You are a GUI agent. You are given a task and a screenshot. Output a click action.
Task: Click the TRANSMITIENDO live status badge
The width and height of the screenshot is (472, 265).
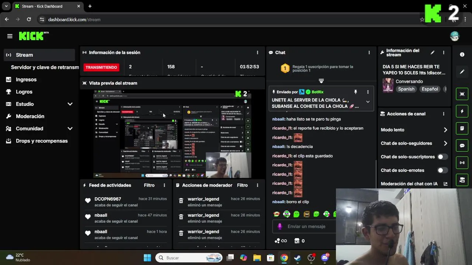point(101,67)
